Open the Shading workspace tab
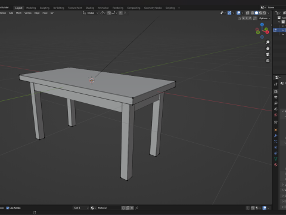Image resolution: width=286 pixels, height=215 pixels. [90, 8]
